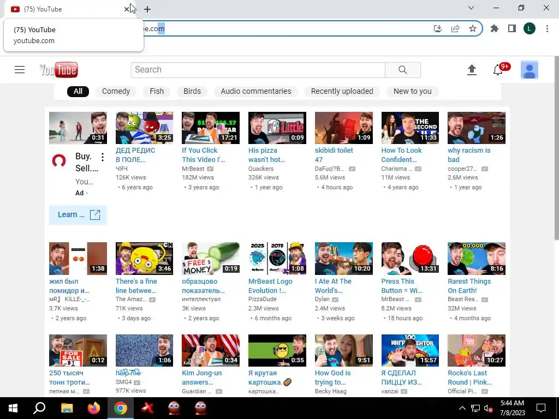
Task: Open 'Rocko's Last Round' video link
Action: [x=470, y=378]
